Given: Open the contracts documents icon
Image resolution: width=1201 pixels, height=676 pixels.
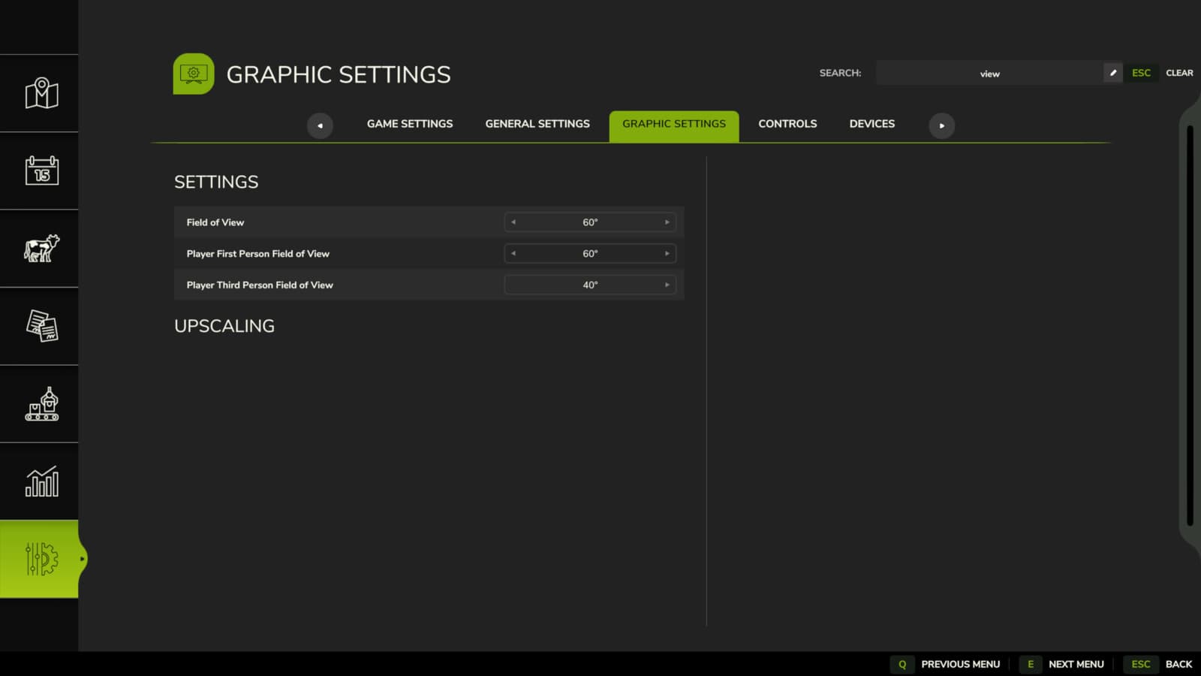Looking at the screenshot, I should [x=41, y=326].
